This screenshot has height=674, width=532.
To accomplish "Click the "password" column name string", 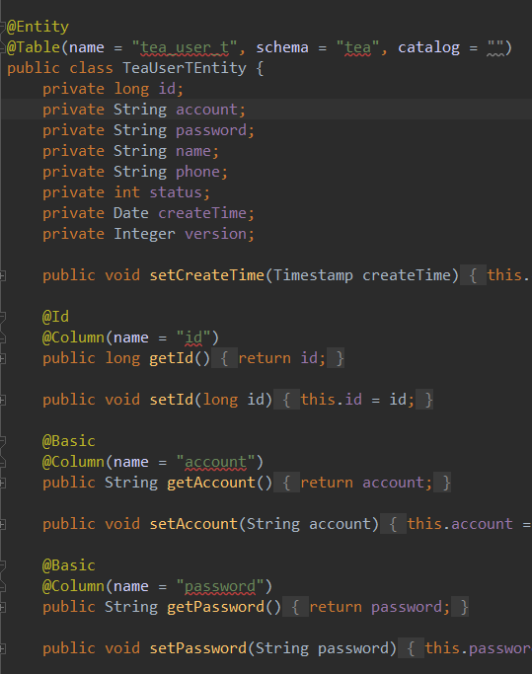I will point(220,586).
